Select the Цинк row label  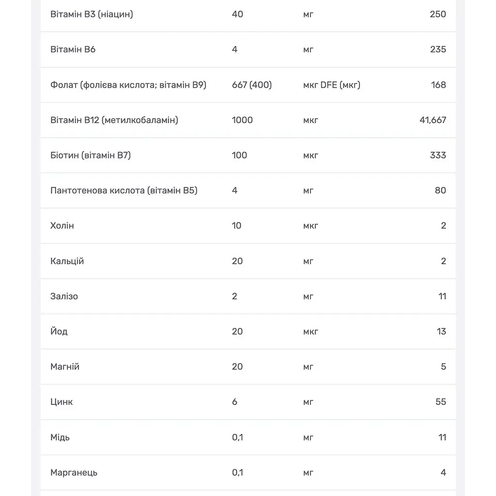(62, 402)
